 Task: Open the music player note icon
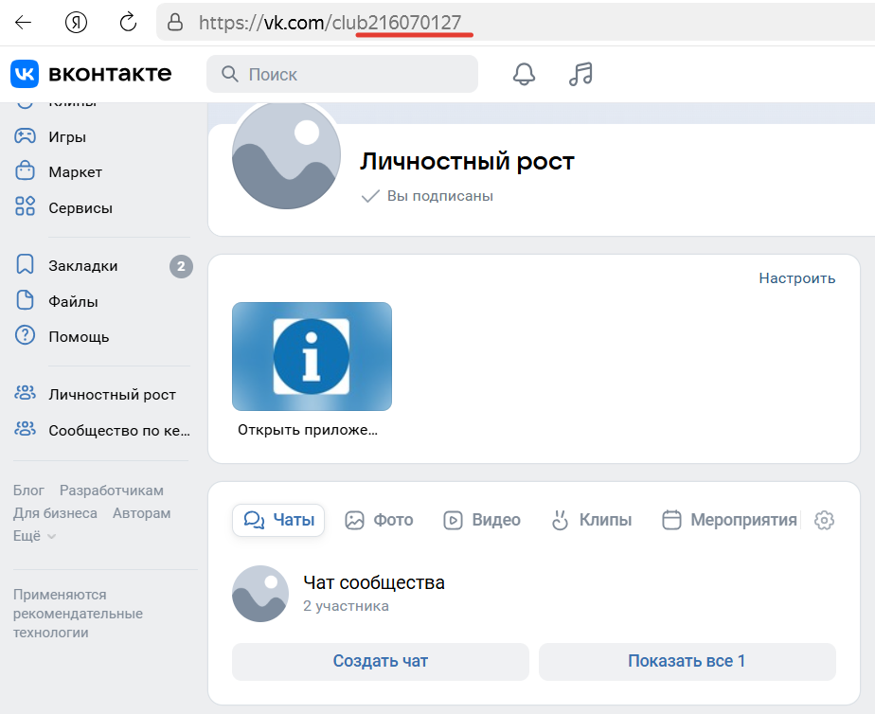(580, 74)
